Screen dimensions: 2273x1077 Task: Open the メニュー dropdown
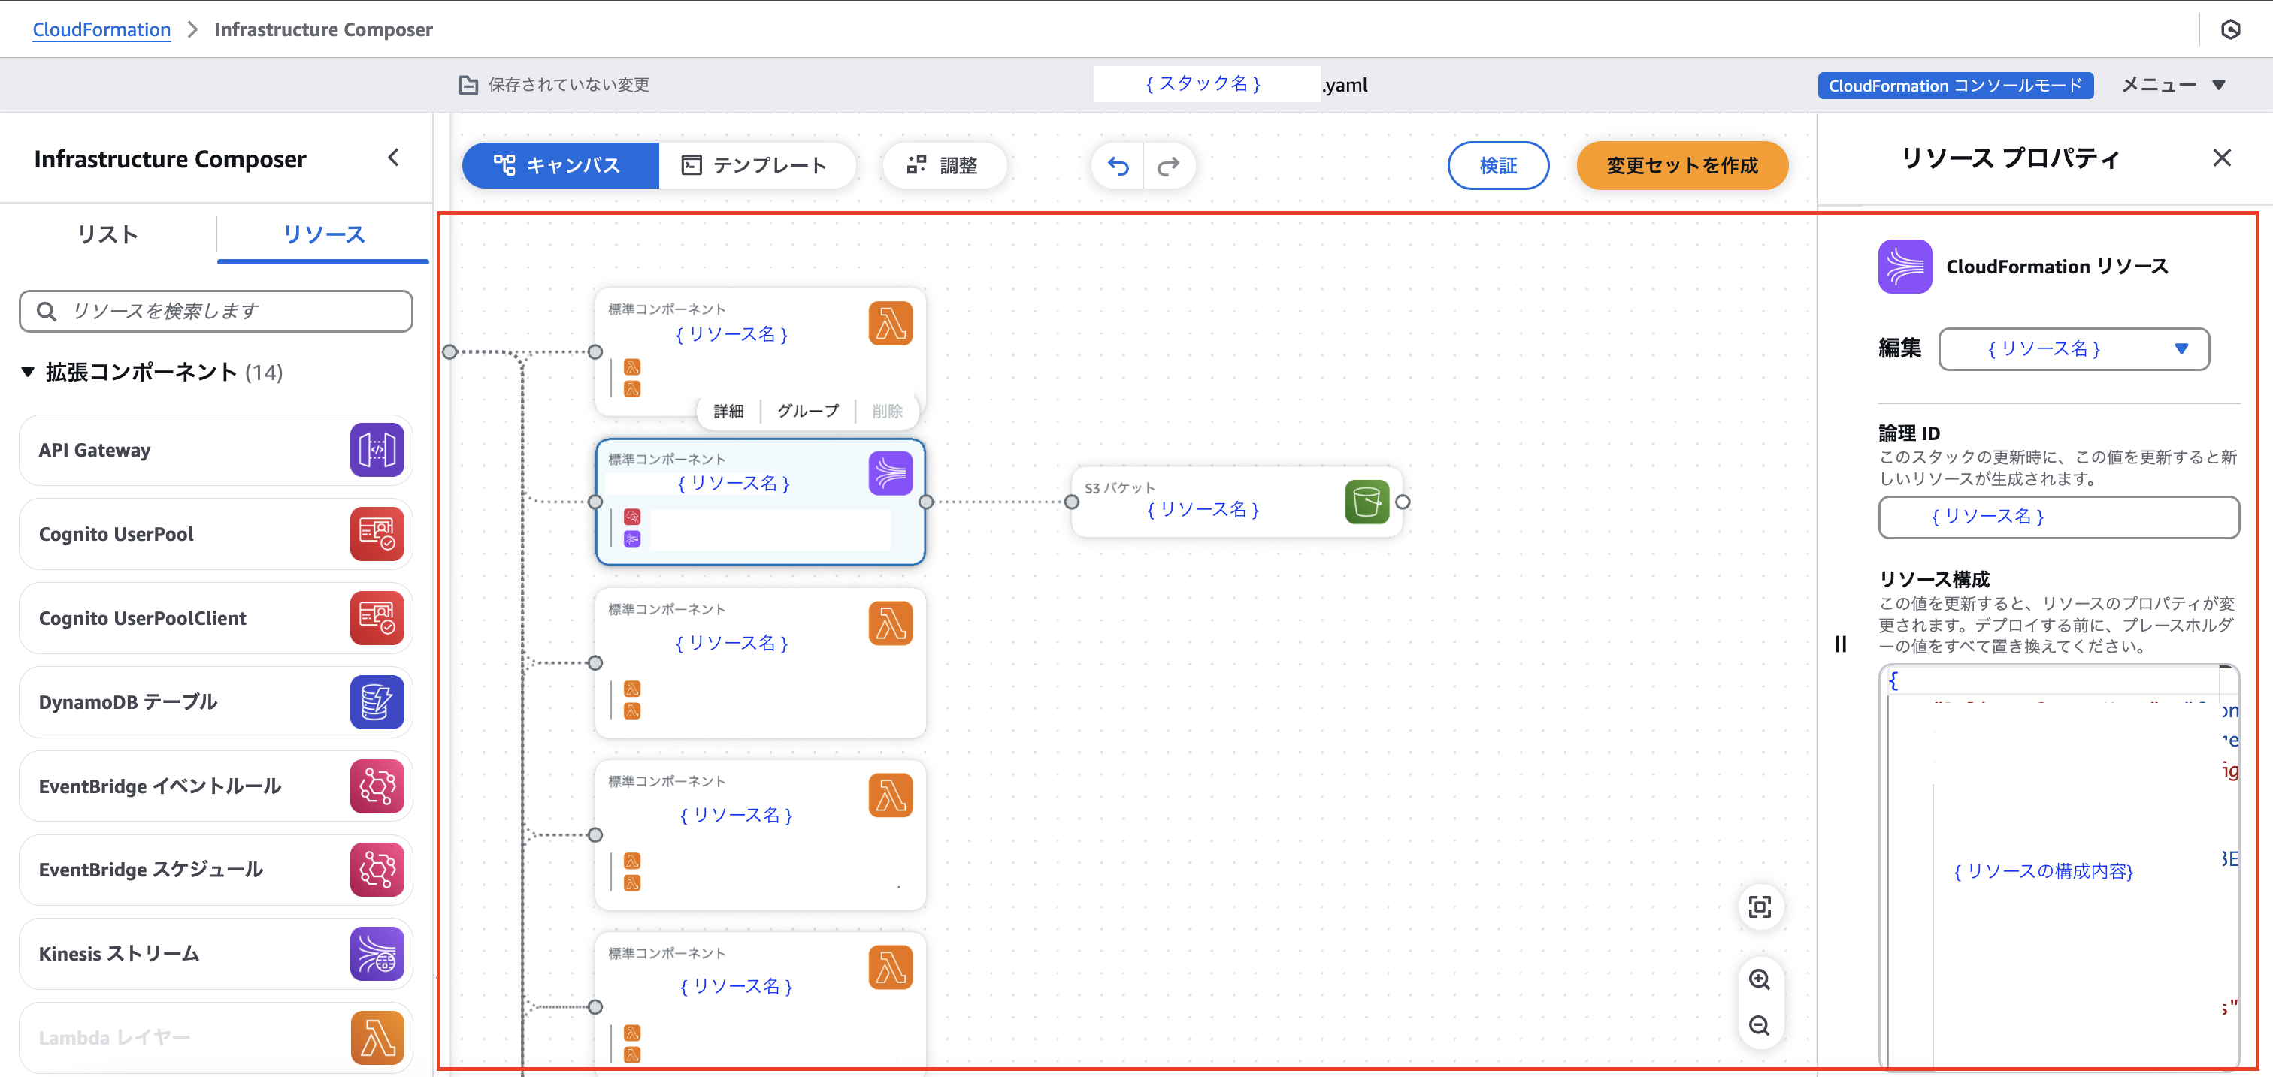coord(2172,85)
